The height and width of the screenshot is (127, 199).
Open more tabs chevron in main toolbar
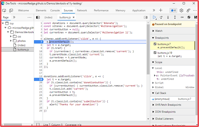point(154,10)
